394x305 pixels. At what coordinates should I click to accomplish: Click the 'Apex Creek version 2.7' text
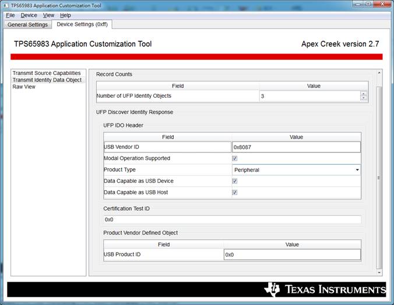click(x=340, y=44)
